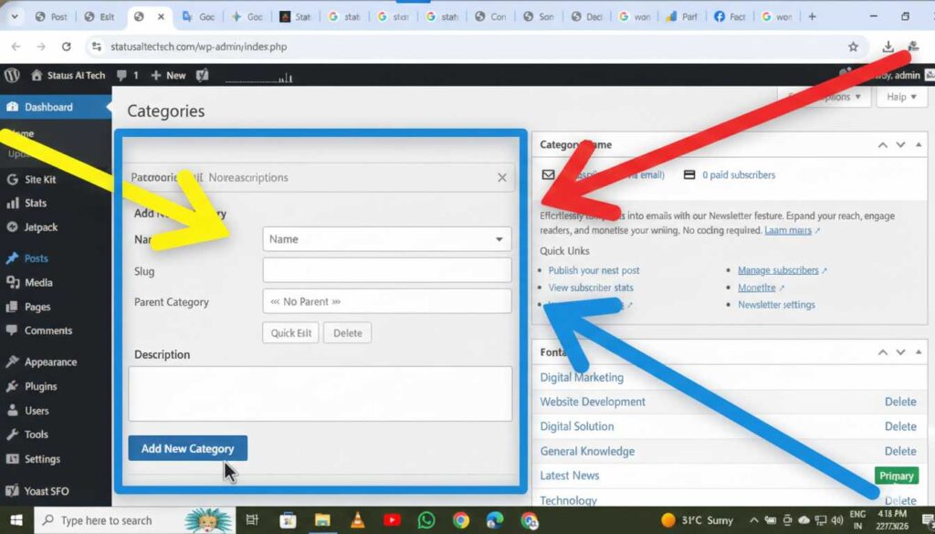Delete the Website Development category

[899, 402]
